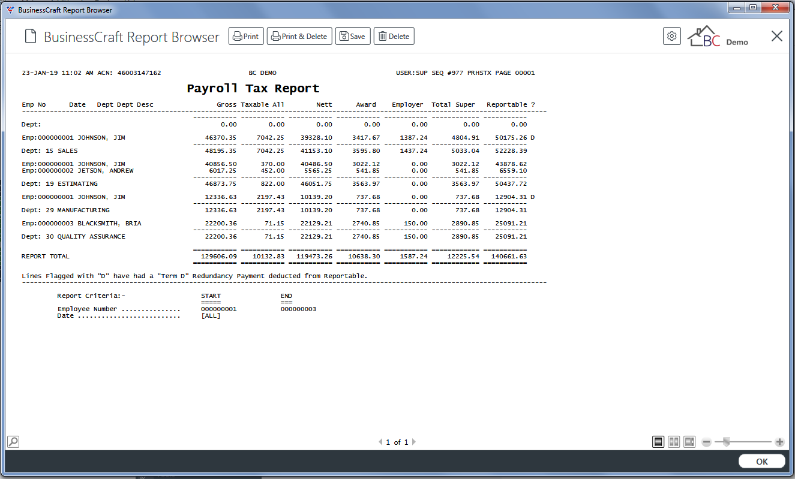Click the 'Nett' column header
Screen dimensions: 795x479
[324, 104]
